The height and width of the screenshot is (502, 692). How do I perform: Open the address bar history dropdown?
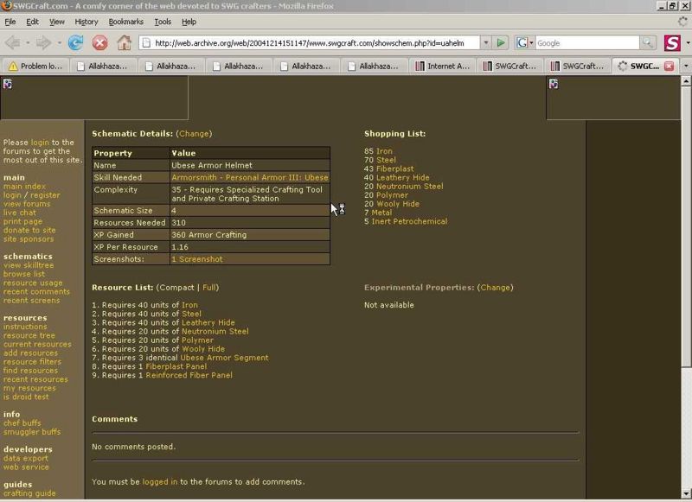tap(486, 42)
